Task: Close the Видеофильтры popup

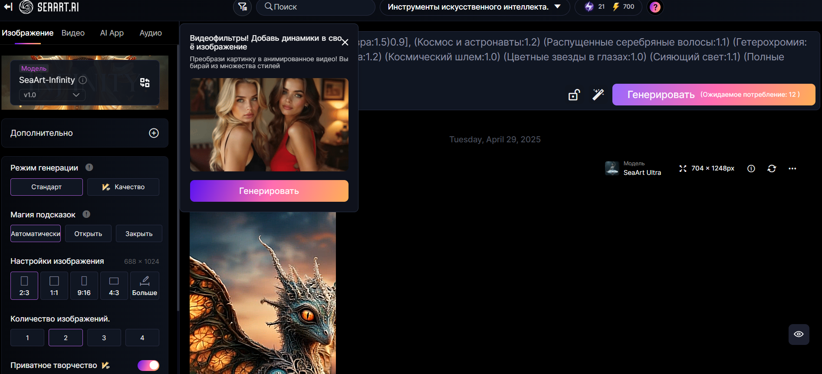Action: (345, 42)
